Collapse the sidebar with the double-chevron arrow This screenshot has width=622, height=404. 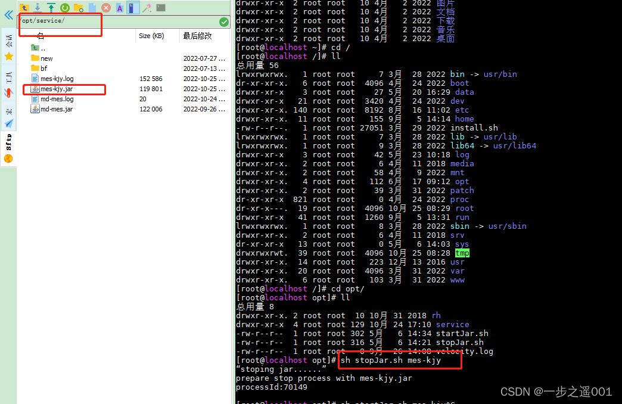8,15
